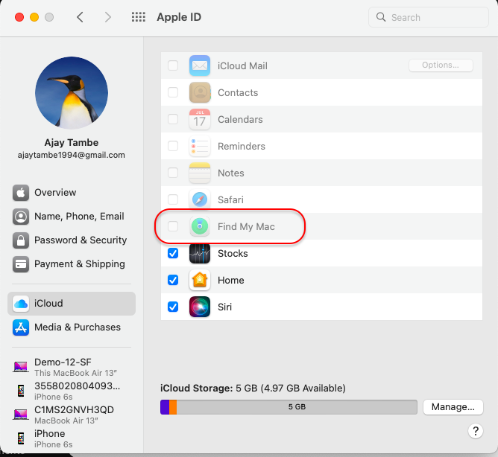Click the Demo-12-SF MacBook icon
The image size is (498, 457).
[21, 367]
